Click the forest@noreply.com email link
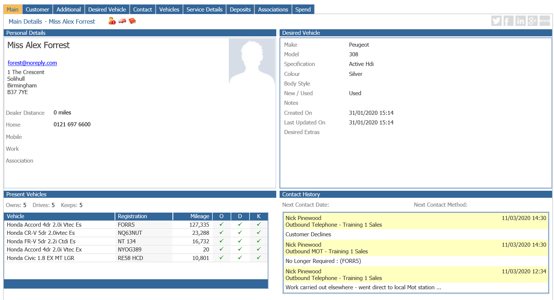 click(x=32, y=63)
